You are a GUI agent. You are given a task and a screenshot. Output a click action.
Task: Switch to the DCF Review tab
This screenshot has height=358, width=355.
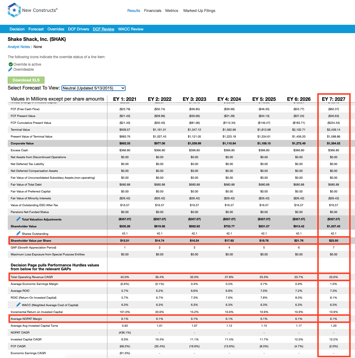click(x=104, y=29)
